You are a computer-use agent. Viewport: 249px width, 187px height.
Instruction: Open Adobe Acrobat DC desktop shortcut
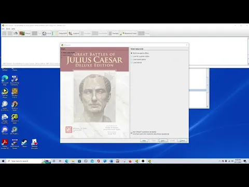5,144
